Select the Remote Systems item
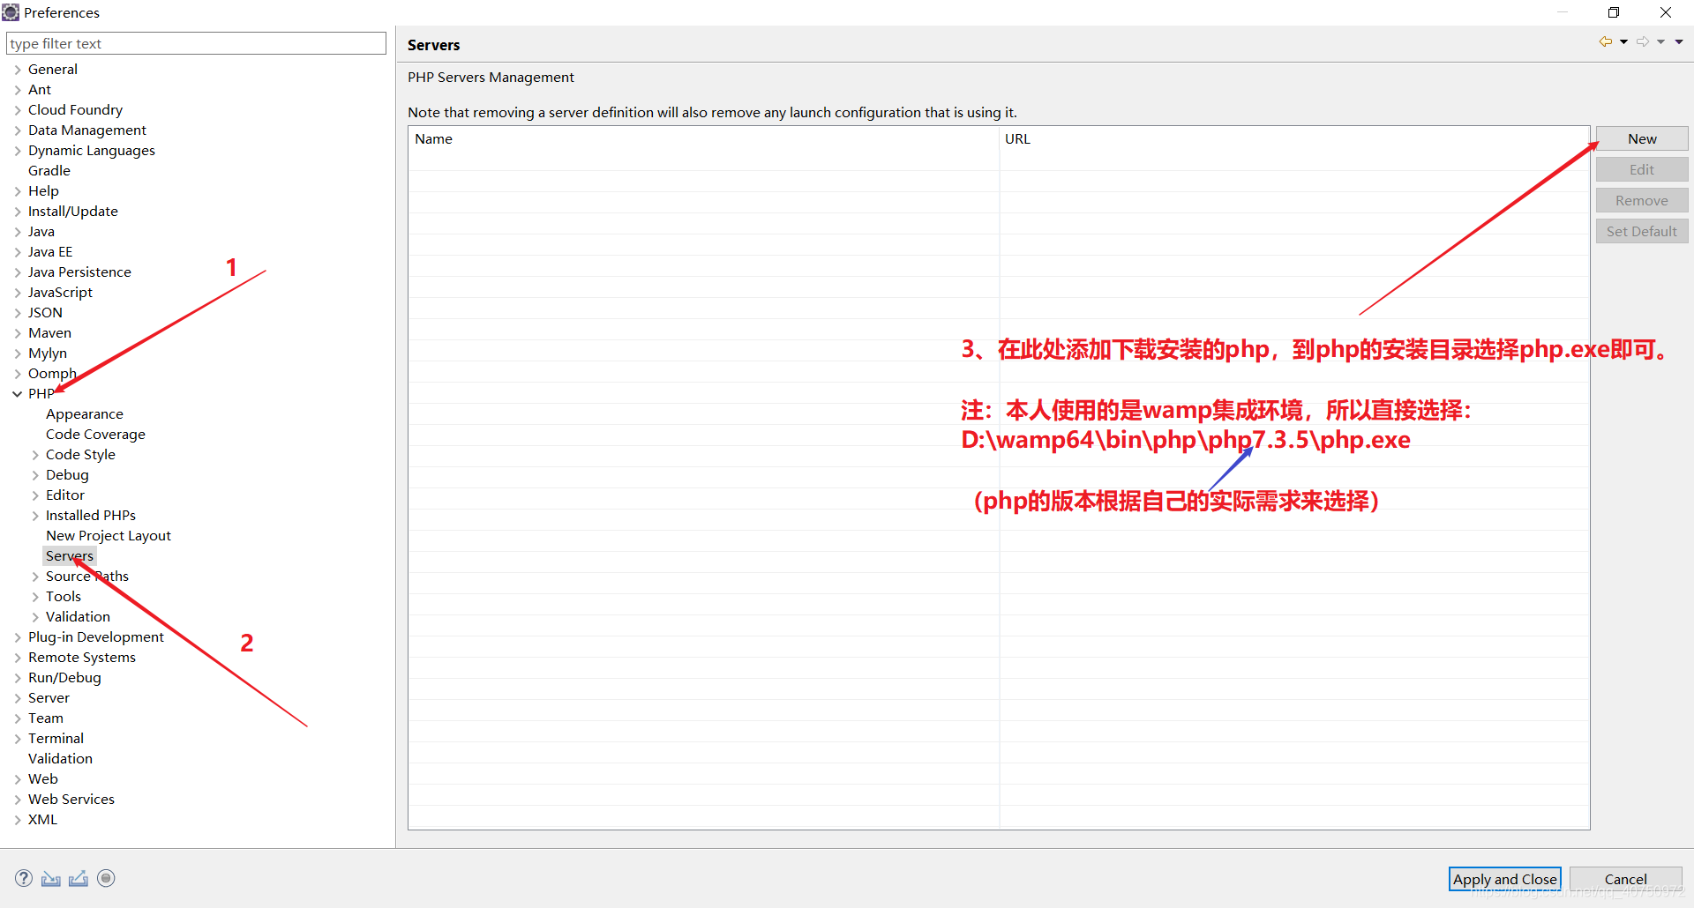This screenshot has height=908, width=1694. (x=82, y=658)
